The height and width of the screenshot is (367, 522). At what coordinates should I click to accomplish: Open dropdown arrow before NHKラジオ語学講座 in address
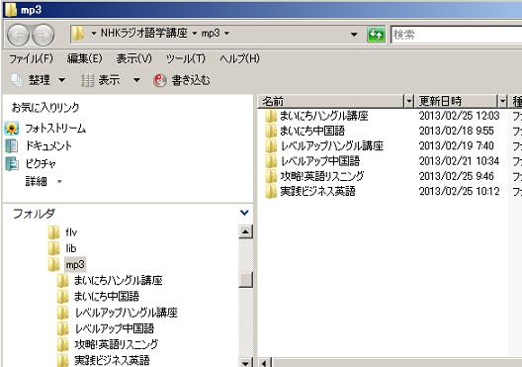tap(94, 34)
